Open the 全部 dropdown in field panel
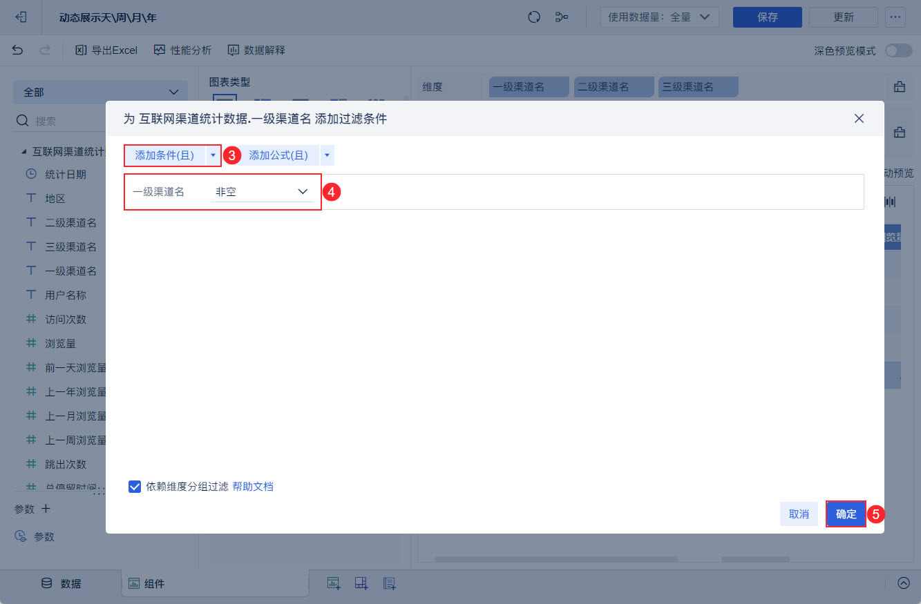The image size is (921, 604). [100, 92]
